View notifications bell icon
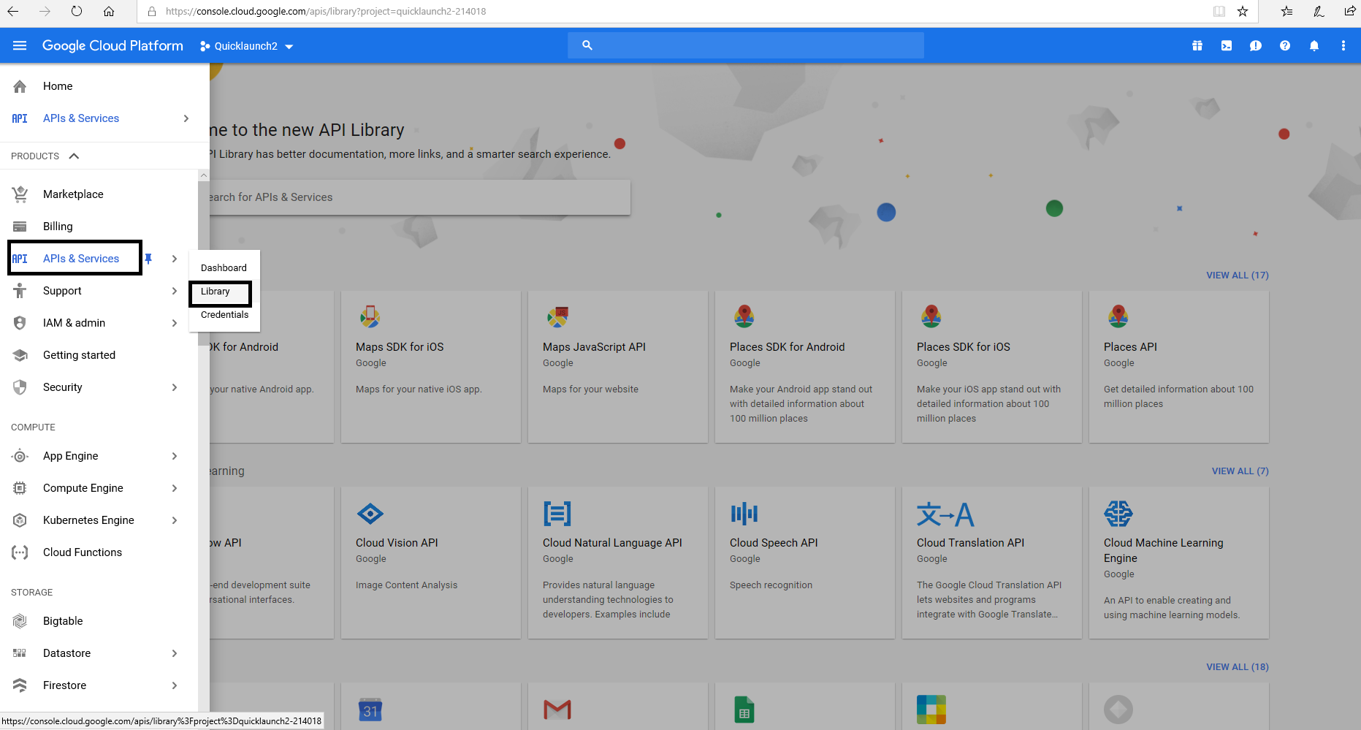This screenshot has width=1361, height=730. point(1314,46)
